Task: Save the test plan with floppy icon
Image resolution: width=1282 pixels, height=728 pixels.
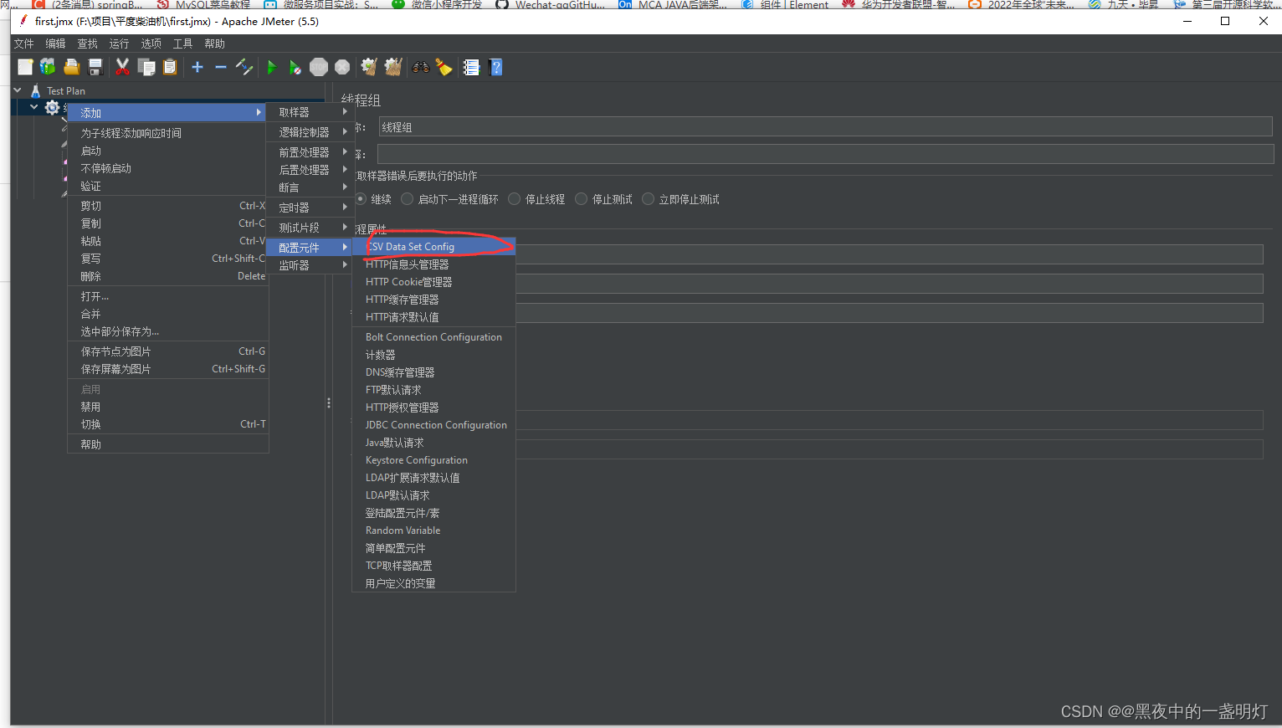Action: pyautogui.click(x=95, y=67)
